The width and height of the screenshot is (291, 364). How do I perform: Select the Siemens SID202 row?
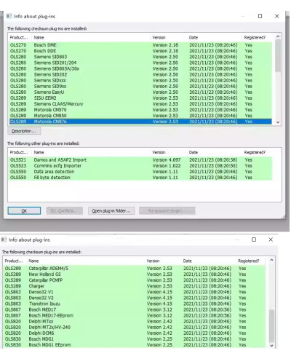(140, 74)
